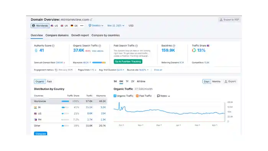Open IN traffic value 15.5K

tap(89, 107)
